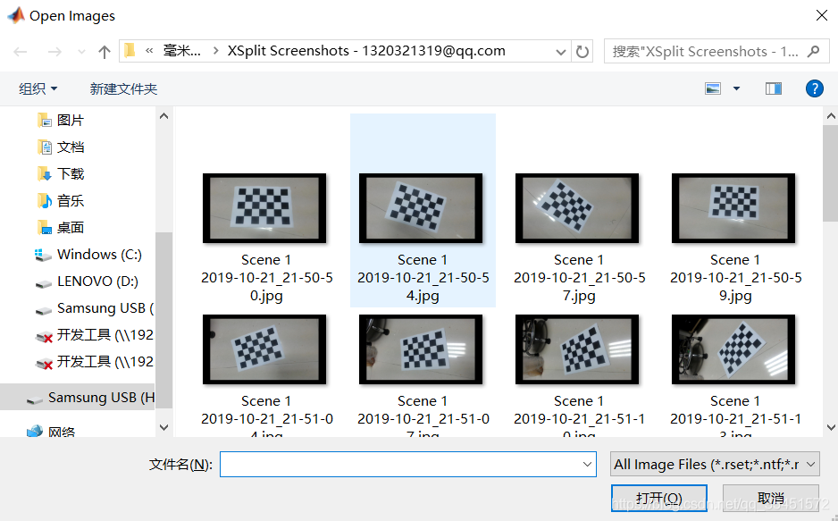Image resolution: width=838 pixels, height=521 pixels.
Task: Open the help question mark icon
Action: pos(815,88)
